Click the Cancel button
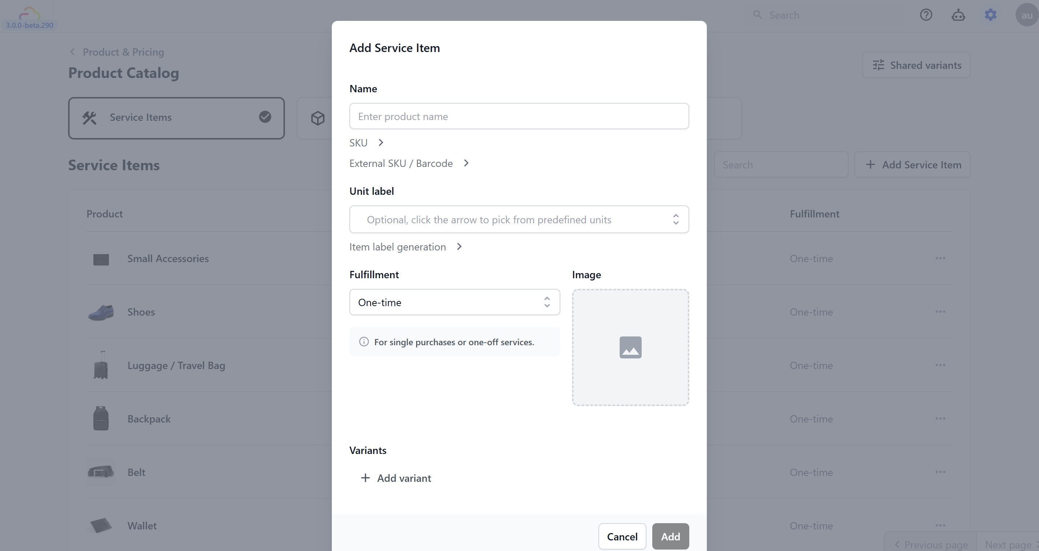The image size is (1039, 551). pyautogui.click(x=622, y=536)
